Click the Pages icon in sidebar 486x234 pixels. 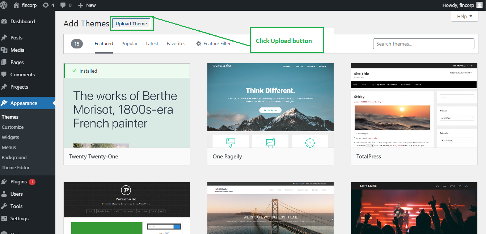(x=4, y=62)
